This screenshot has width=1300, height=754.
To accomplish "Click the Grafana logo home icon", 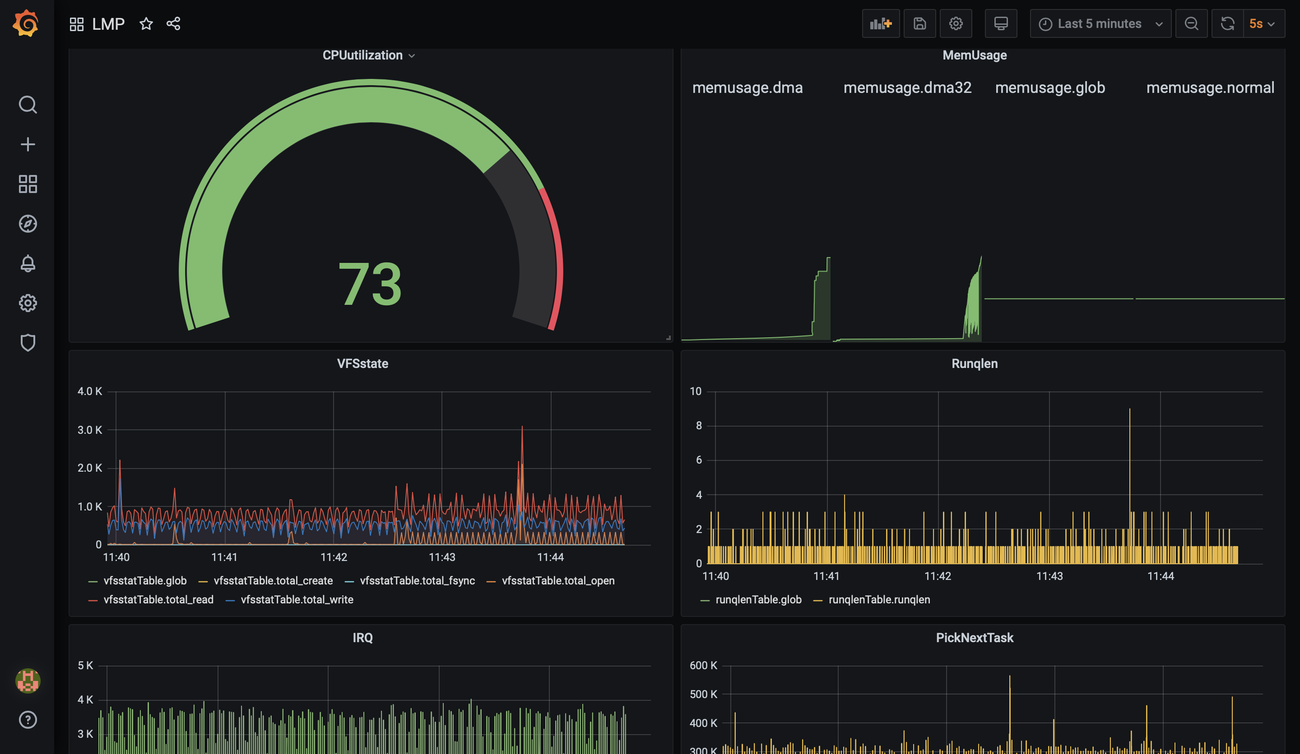I will click(x=26, y=23).
